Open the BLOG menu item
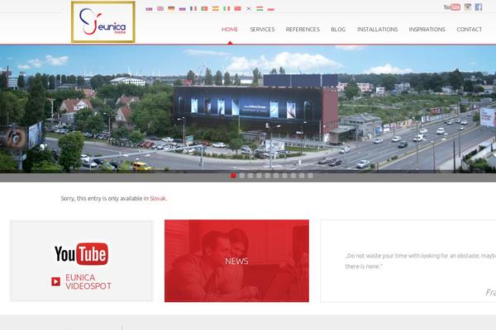This screenshot has width=496, height=330. [338, 30]
